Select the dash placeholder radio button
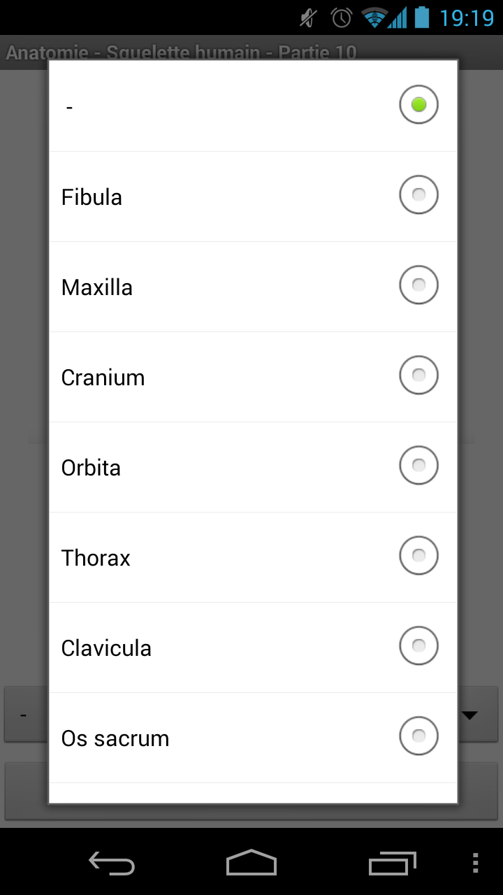The image size is (503, 895). tap(418, 105)
